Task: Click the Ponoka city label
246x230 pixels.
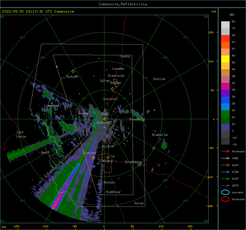Action: (125, 56)
